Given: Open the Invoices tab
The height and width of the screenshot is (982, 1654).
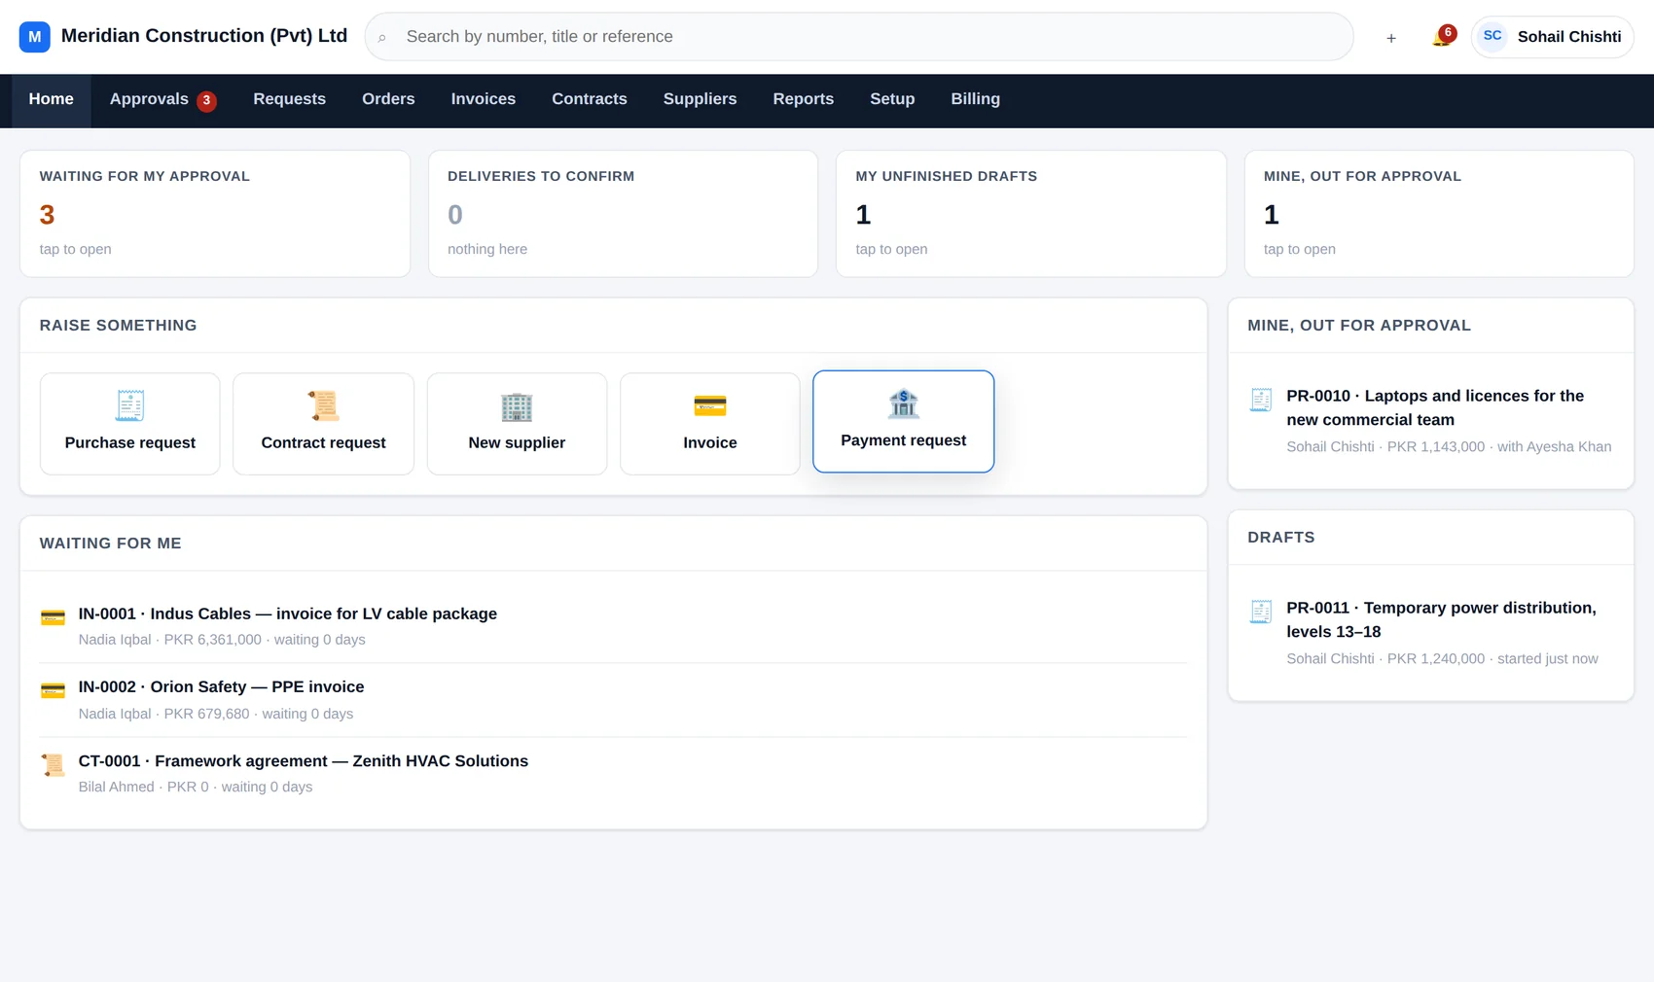Looking at the screenshot, I should coord(484,100).
